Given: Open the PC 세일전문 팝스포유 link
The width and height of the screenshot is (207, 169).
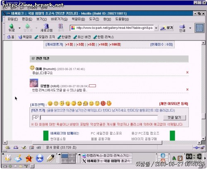Looking at the screenshot, I should (x=106, y=133).
